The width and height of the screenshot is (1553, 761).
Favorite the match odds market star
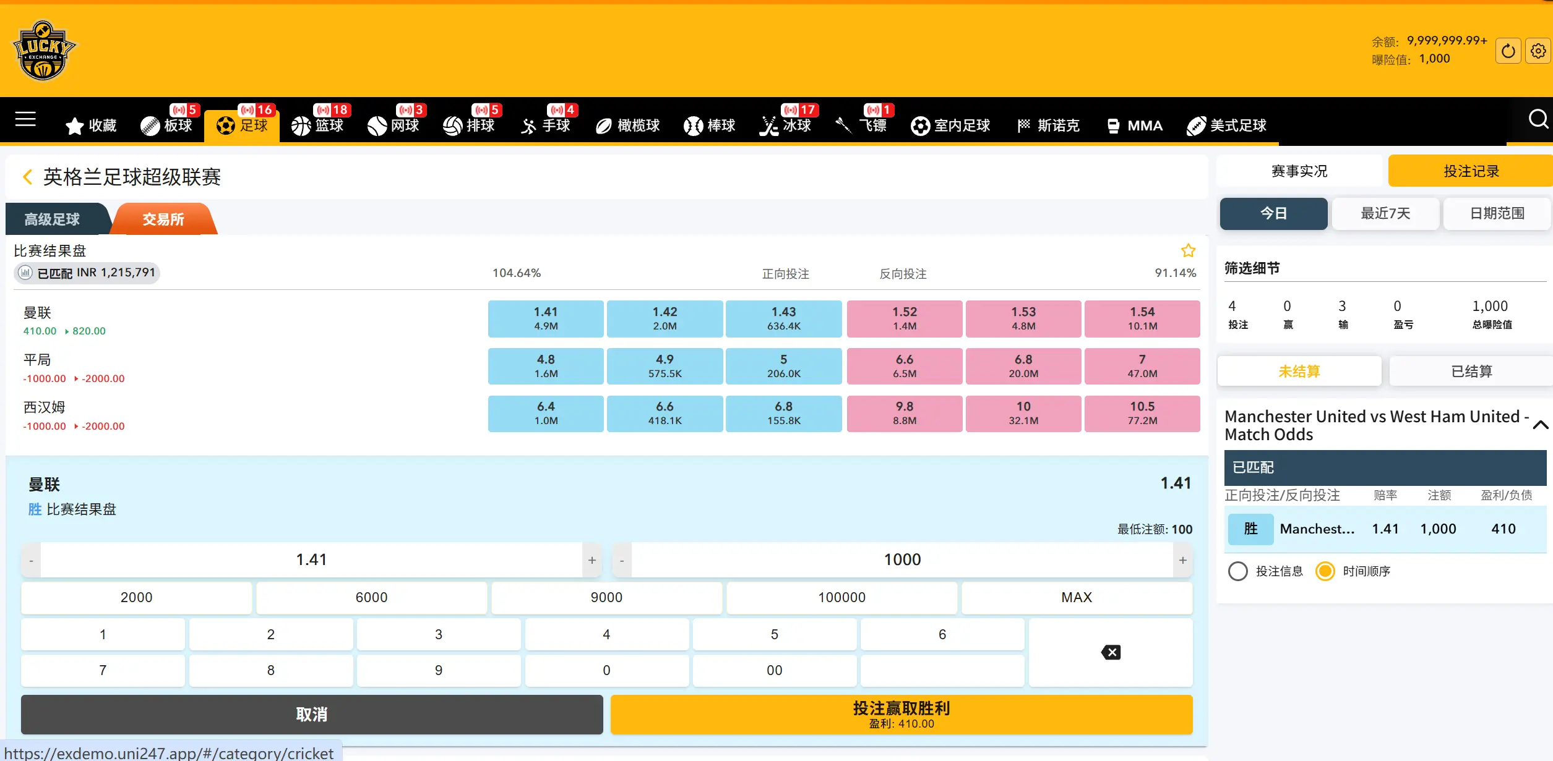[1188, 250]
